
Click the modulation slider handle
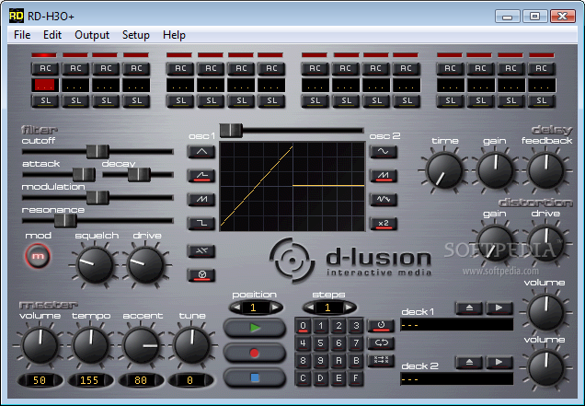click(97, 198)
